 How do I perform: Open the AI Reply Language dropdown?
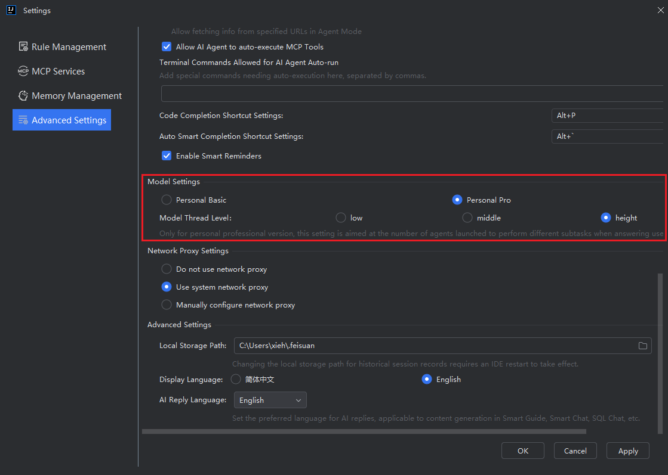[x=269, y=400]
